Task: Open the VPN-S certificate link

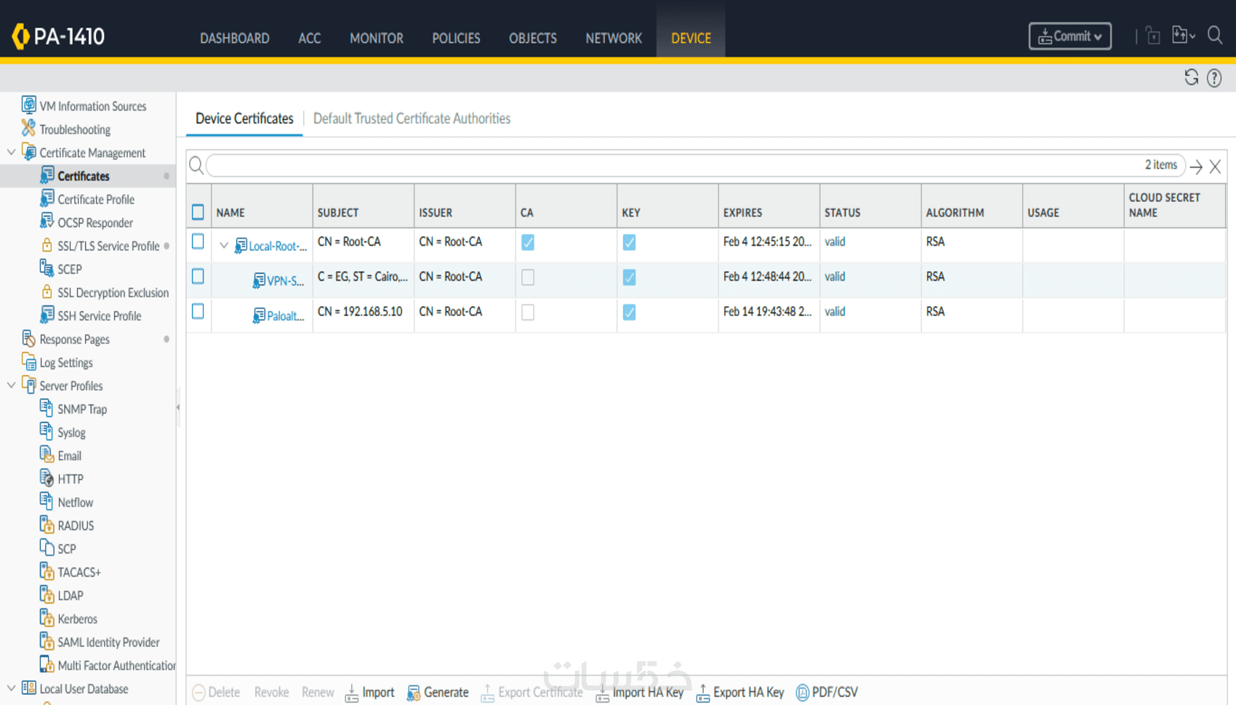Action: (285, 281)
